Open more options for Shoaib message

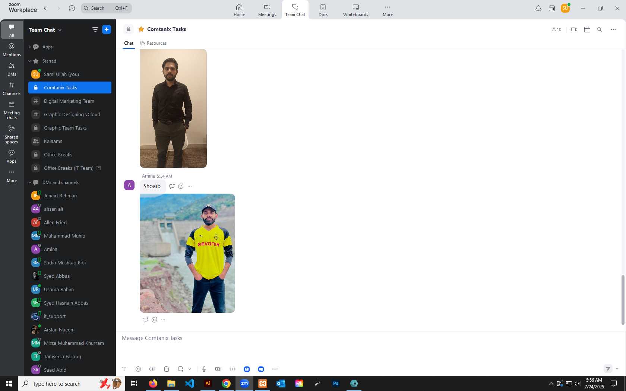coord(190,186)
